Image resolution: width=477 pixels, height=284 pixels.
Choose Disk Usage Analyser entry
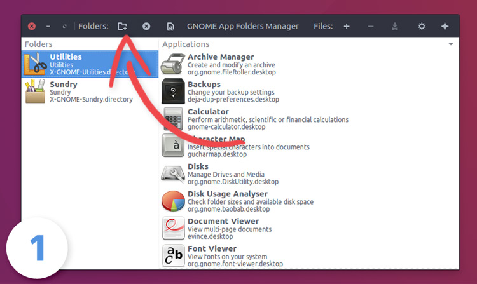[308, 201]
